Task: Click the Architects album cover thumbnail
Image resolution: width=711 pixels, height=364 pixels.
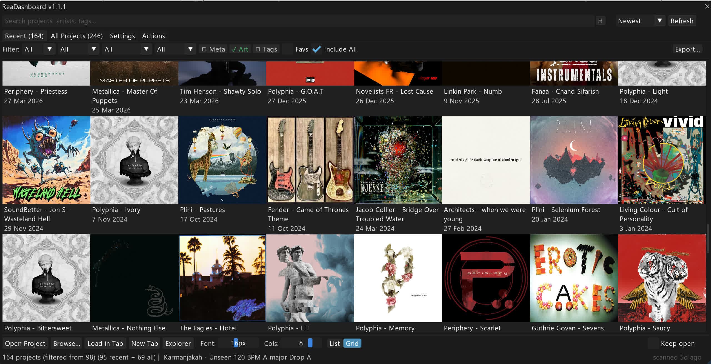Action: click(x=486, y=160)
